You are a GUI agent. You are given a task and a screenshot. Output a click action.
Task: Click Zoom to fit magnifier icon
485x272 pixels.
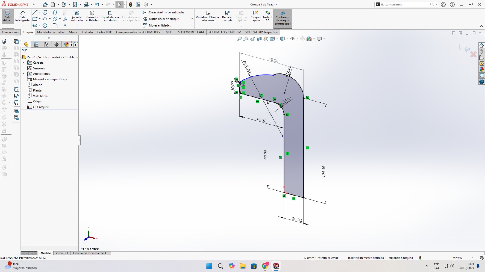(239, 39)
